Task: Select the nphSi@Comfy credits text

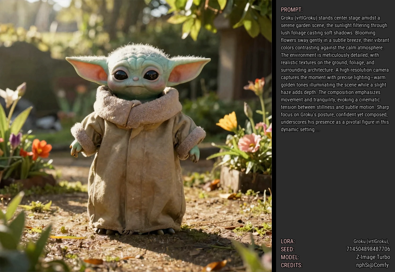Action: (x=372, y=265)
